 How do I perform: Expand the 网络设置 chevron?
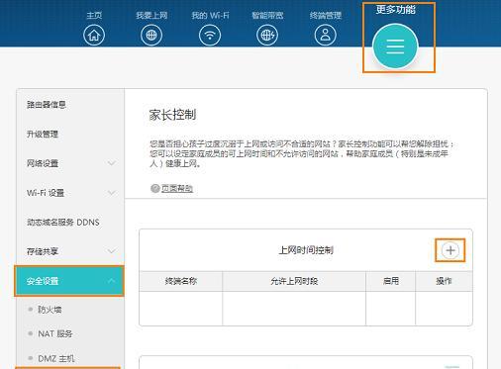(x=112, y=163)
